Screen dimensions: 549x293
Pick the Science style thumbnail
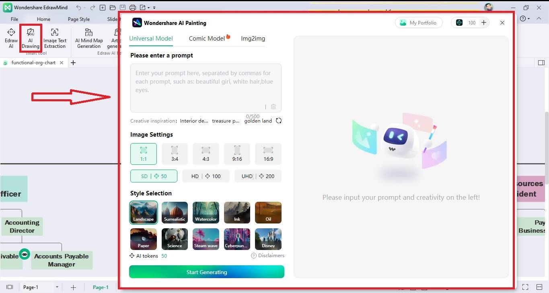coord(175,239)
